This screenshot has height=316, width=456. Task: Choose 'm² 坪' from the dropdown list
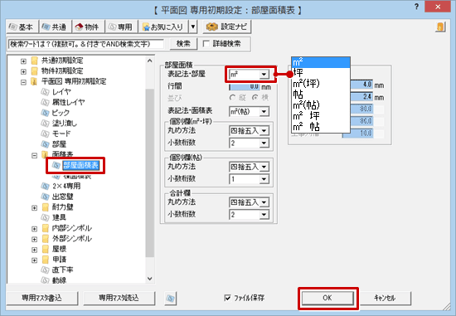pos(321,116)
